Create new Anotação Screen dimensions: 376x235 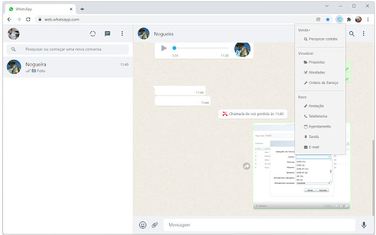pyautogui.click(x=314, y=106)
